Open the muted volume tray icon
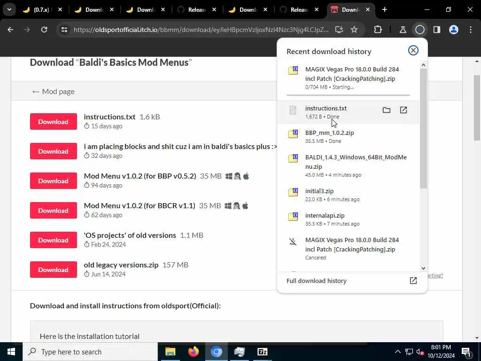Viewport: 481px width, 361px height. [420, 352]
